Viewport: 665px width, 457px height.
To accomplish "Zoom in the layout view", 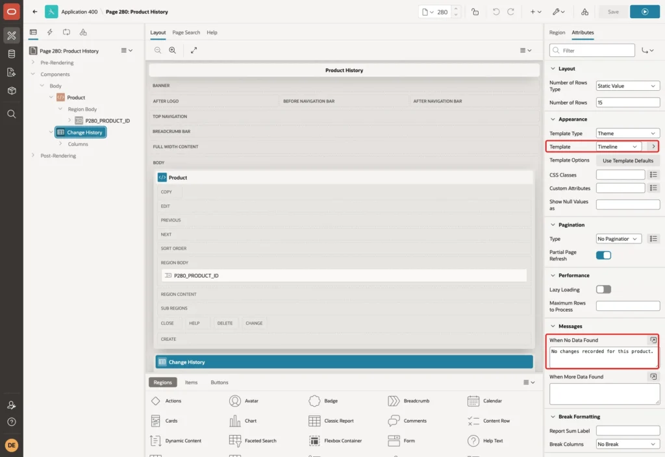I will pos(173,50).
